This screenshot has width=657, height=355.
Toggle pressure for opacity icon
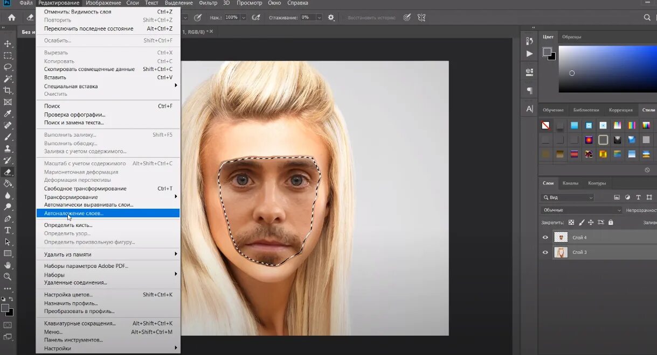[198, 17]
